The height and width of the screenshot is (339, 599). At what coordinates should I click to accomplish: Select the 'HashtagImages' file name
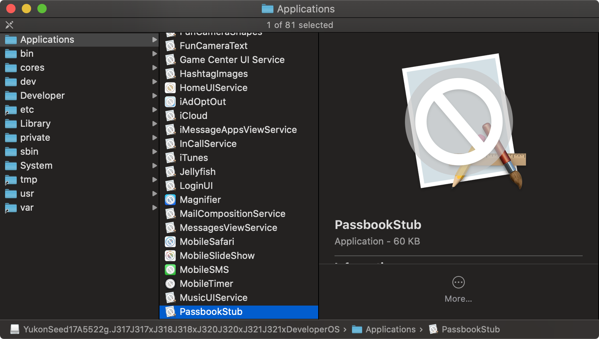(214, 74)
